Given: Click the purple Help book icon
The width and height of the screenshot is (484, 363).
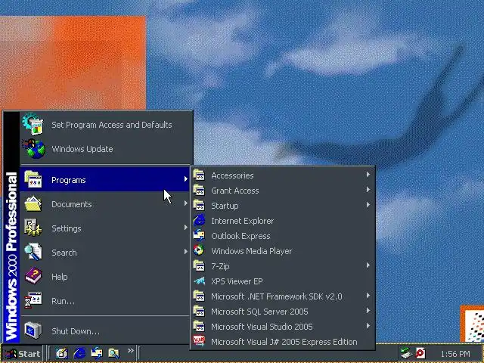Looking at the screenshot, I should tap(33, 276).
